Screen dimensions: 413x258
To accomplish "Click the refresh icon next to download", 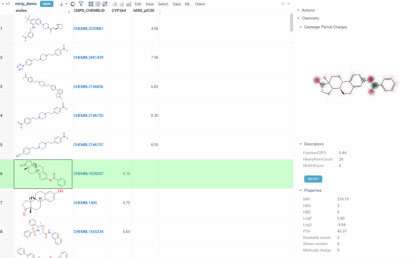I will tap(73, 4).
